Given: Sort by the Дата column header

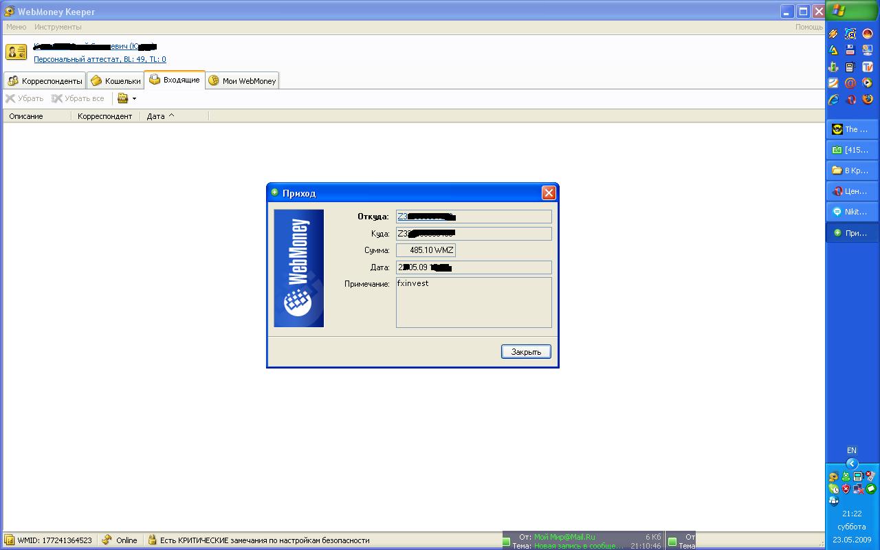Looking at the screenshot, I should click(175, 116).
